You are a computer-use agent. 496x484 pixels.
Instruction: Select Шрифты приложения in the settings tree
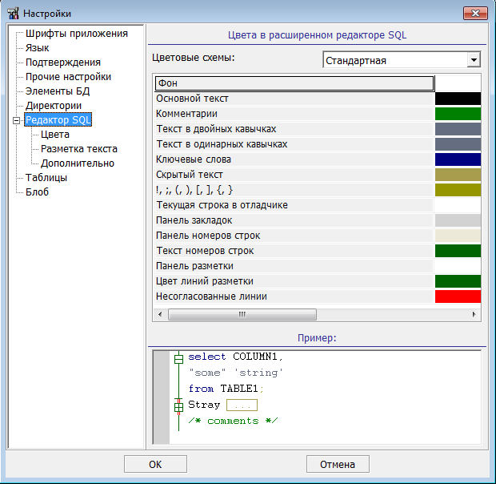point(76,34)
